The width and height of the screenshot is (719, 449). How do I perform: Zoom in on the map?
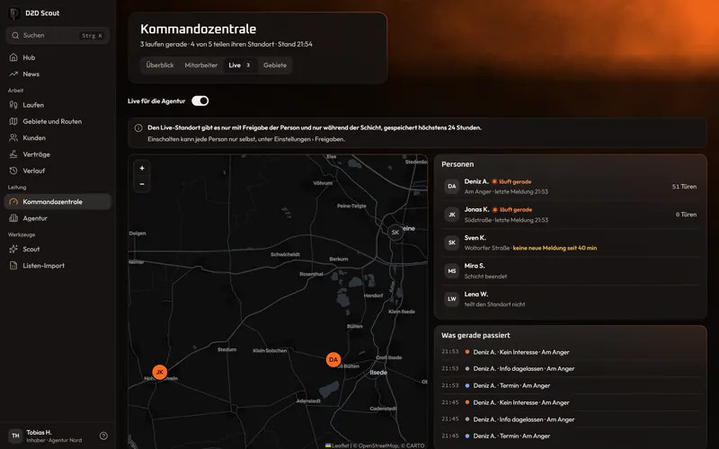[x=142, y=168]
